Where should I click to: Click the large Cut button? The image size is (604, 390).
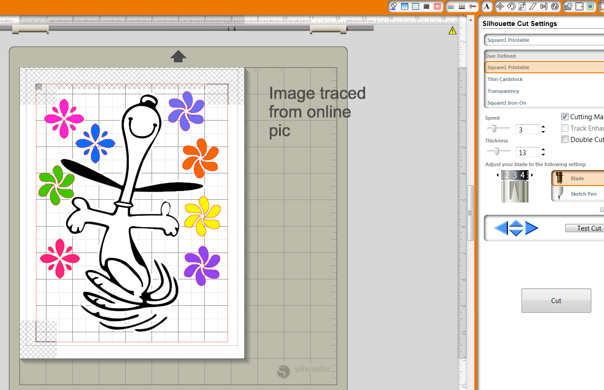point(556,300)
